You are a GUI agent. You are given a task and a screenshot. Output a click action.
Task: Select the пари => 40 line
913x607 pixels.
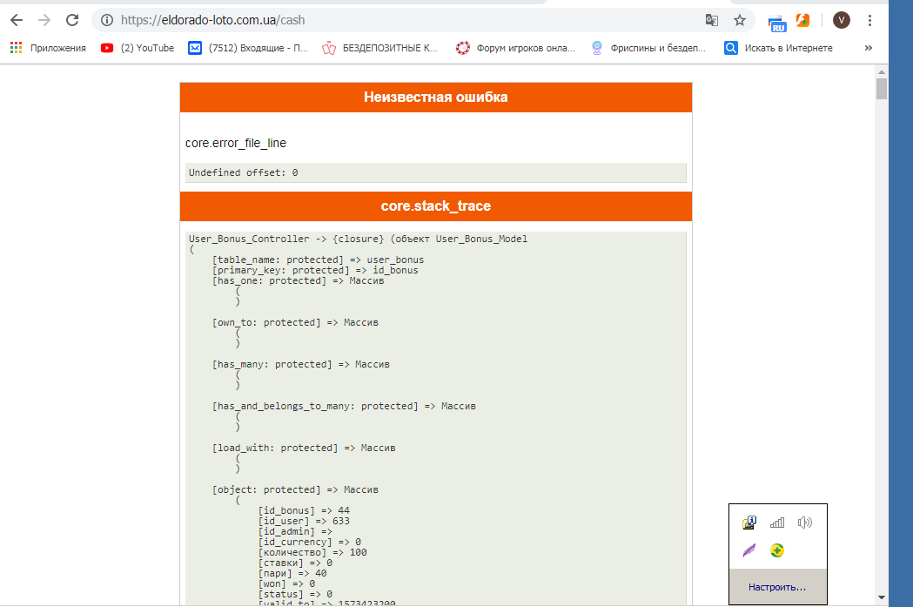pos(292,574)
